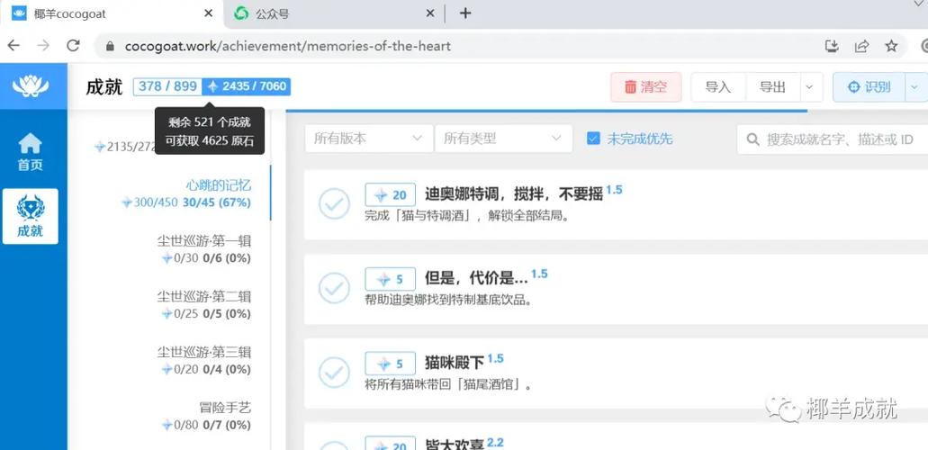Screen dimensions: 928x450
Task: Reload the current page
Action: tap(73, 46)
